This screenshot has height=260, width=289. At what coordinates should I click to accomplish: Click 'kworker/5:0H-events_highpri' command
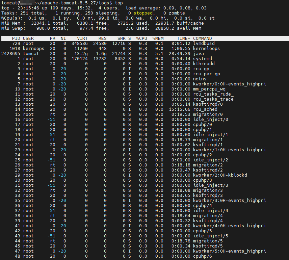click(x=230, y=251)
